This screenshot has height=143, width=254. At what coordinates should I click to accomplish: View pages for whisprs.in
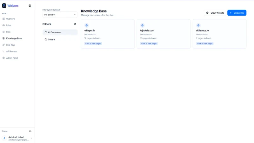point(93,44)
